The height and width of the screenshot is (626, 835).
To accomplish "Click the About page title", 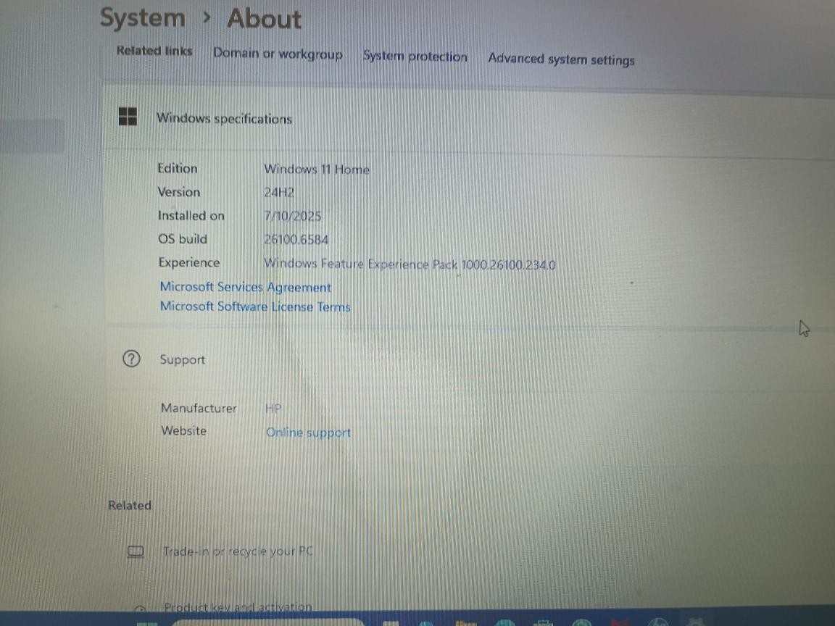I will [x=264, y=19].
